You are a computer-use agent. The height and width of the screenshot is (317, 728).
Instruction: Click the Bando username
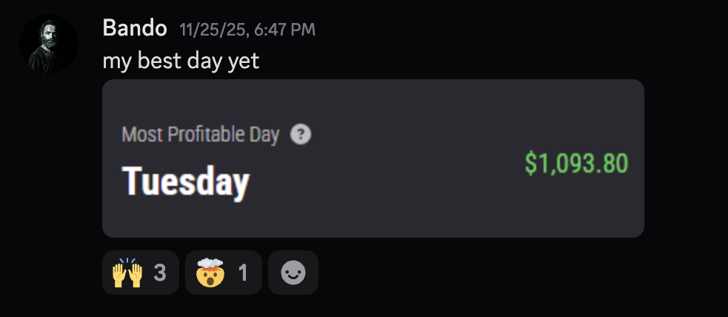pos(135,29)
